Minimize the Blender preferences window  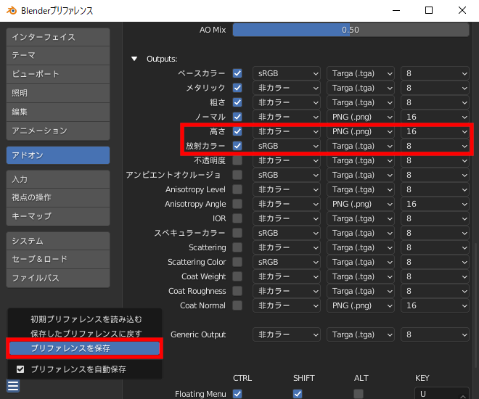click(396, 10)
